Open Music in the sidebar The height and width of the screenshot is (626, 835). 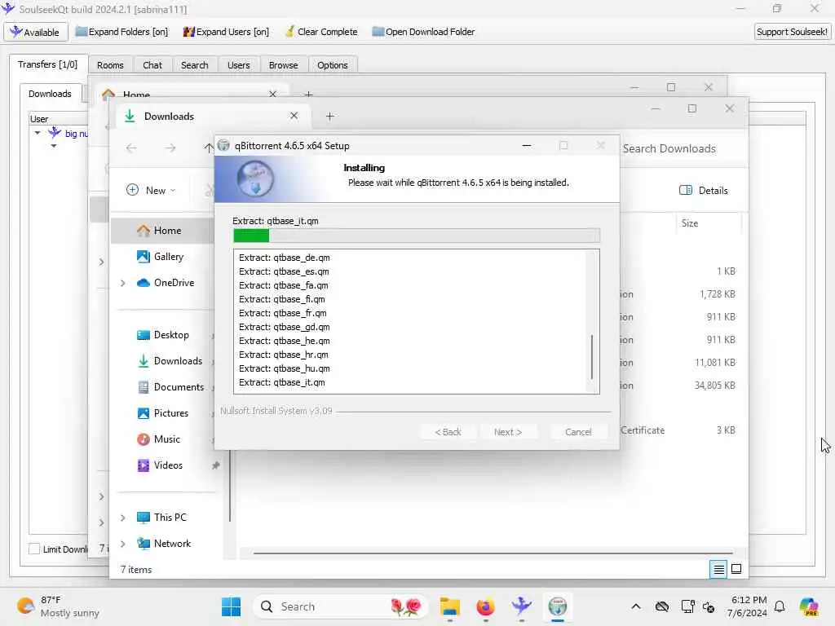point(166,439)
